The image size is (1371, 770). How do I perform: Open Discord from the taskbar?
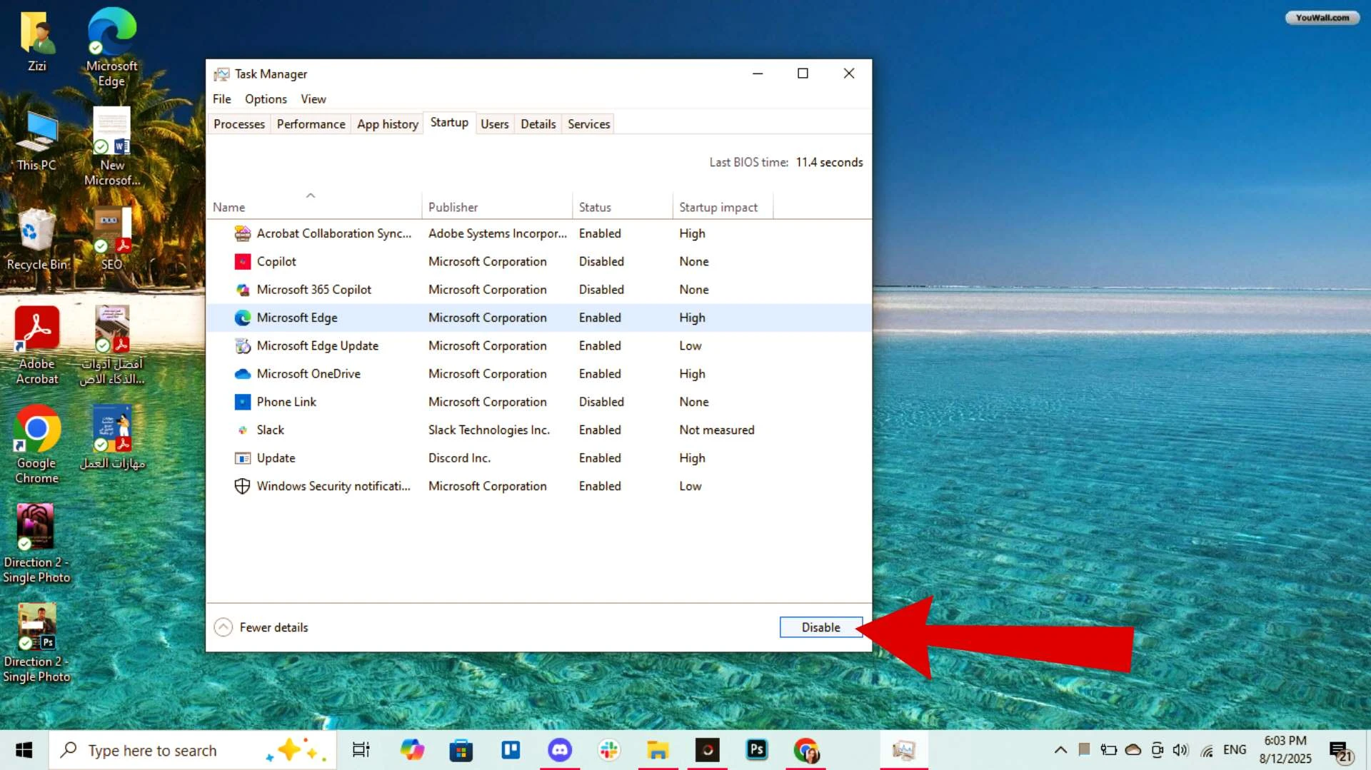pos(560,750)
